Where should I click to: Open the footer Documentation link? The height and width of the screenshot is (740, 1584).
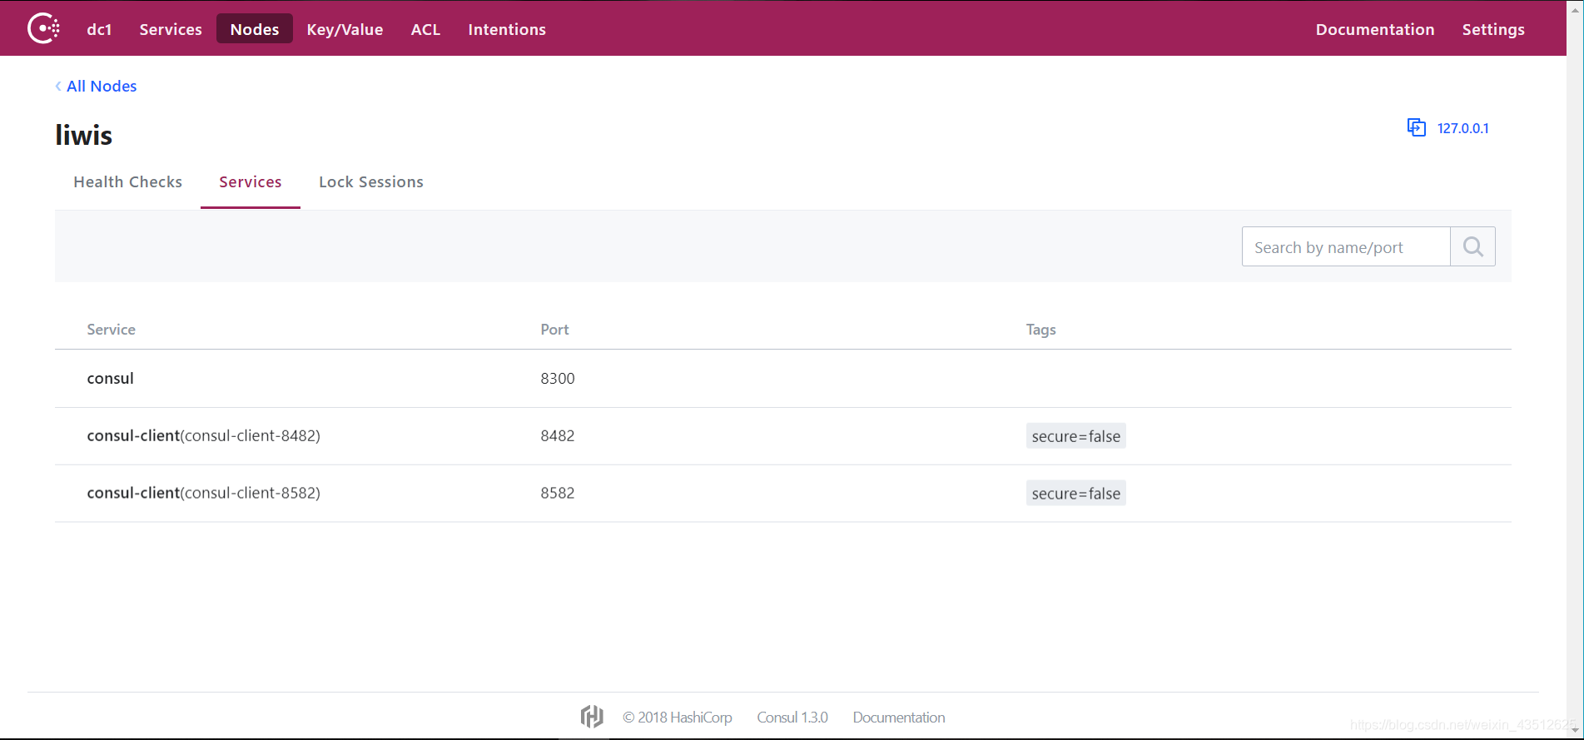(x=899, y=717)
